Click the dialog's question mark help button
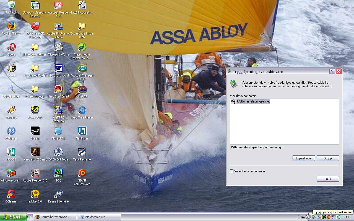The width and height of the screenshot is (354, 221). (332, 72)
